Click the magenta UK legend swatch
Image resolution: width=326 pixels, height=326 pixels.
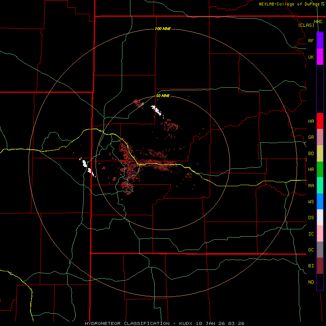click(320, 57)
